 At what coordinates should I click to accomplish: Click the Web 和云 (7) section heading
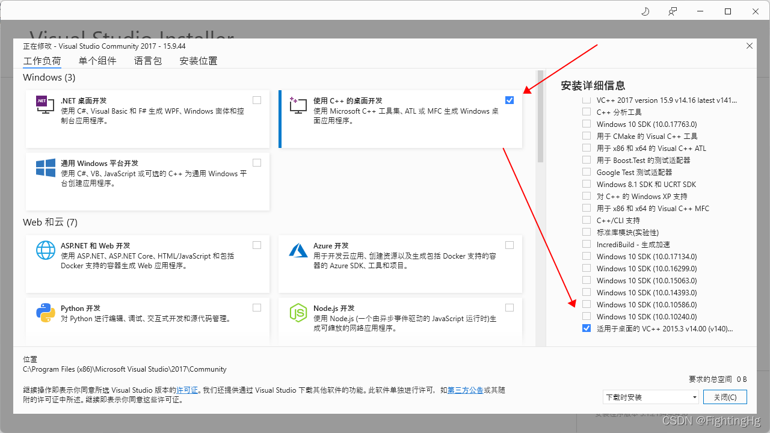click(51, 222)
